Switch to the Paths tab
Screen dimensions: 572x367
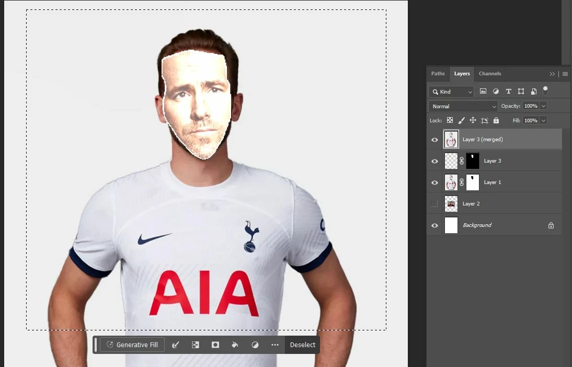[x=438, y=74]
